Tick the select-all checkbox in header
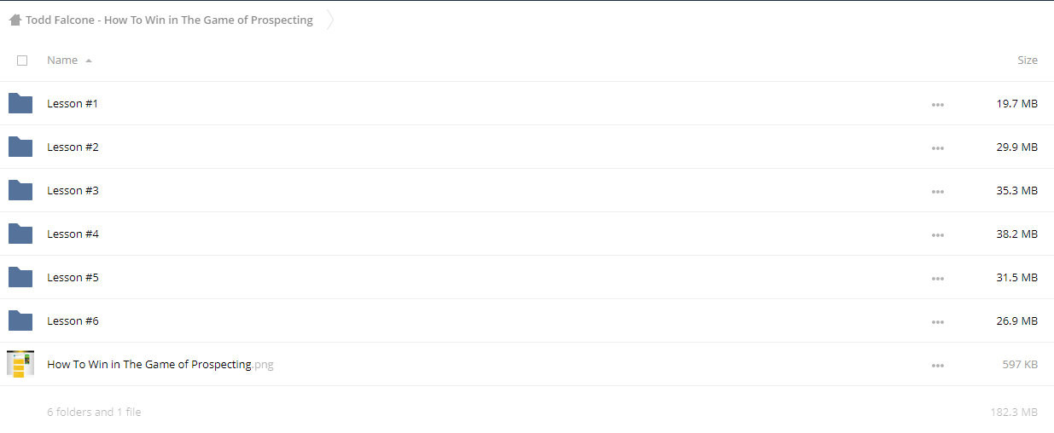Screen dimensions: 1054x433 tap(22, 61)
